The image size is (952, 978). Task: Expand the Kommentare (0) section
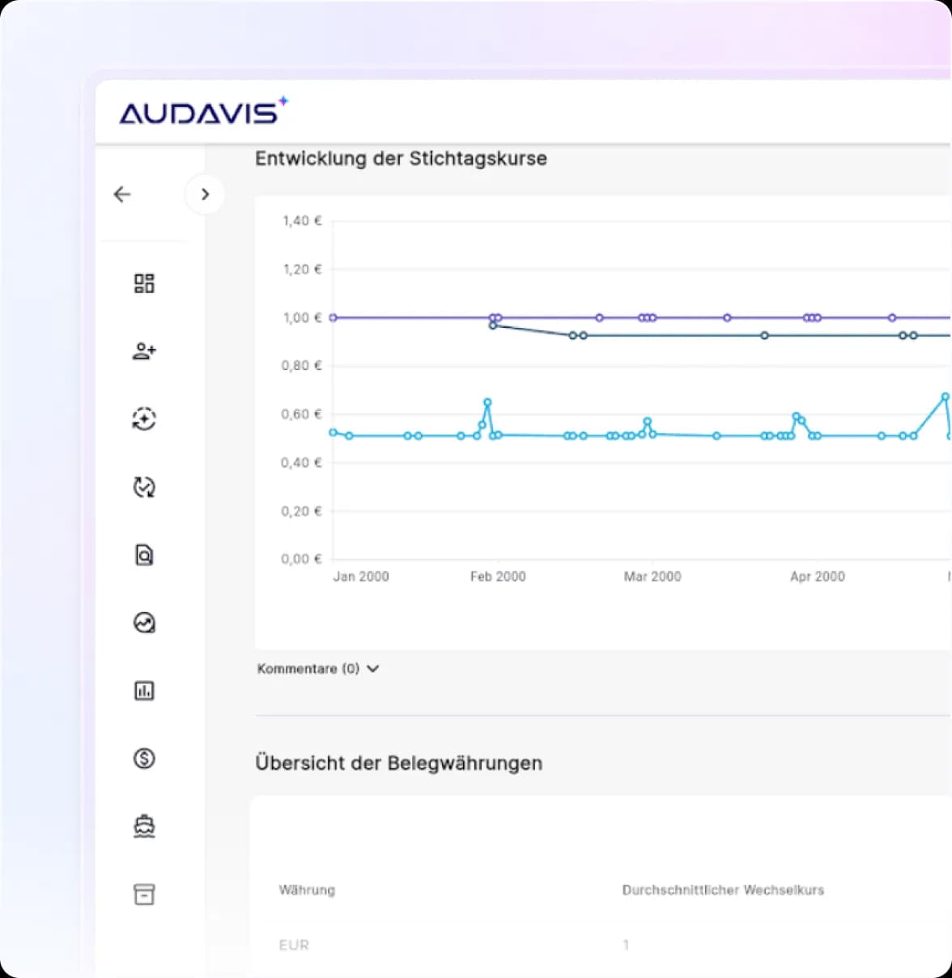click(308, 669)
